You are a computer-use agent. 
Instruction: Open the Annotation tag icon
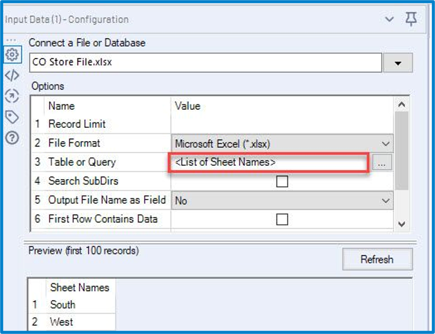pos(12,117)
